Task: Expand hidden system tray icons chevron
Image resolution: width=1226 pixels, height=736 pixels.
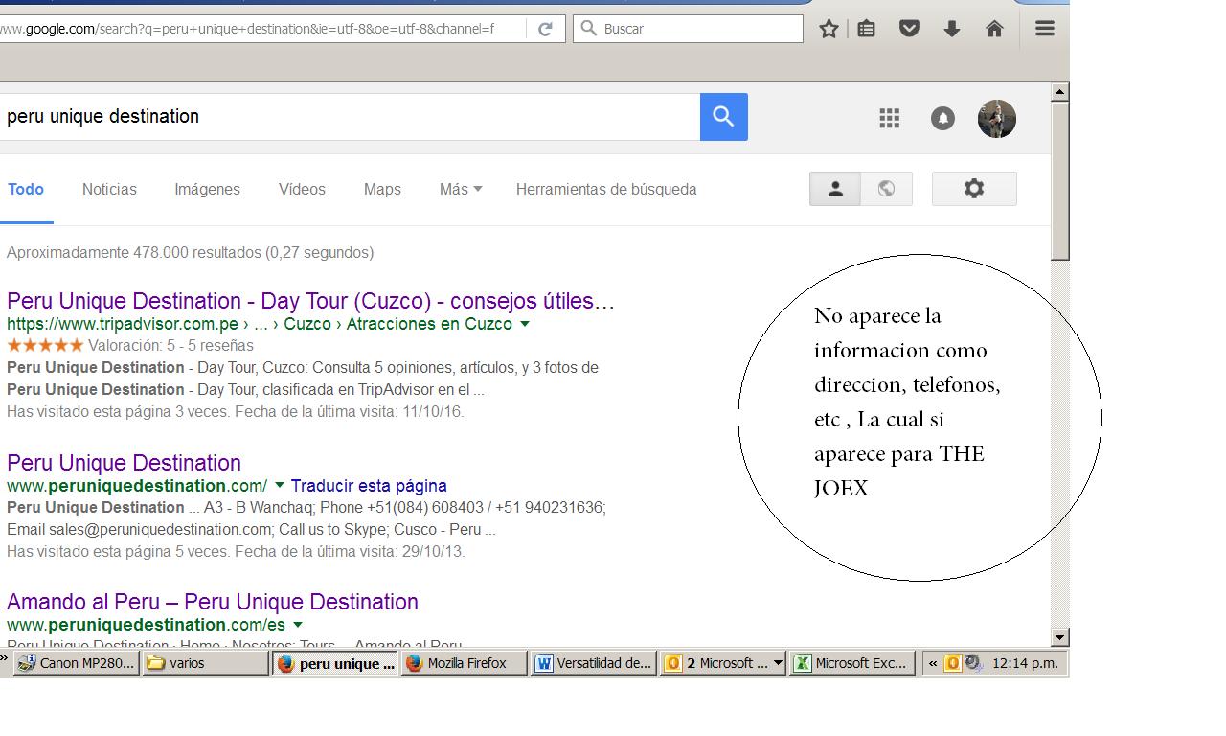Action: [x=933, y=663]
